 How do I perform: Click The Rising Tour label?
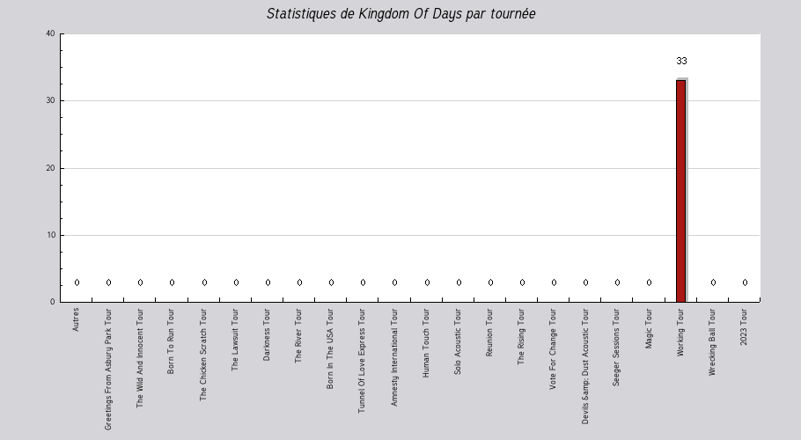(x=520, y=336)
